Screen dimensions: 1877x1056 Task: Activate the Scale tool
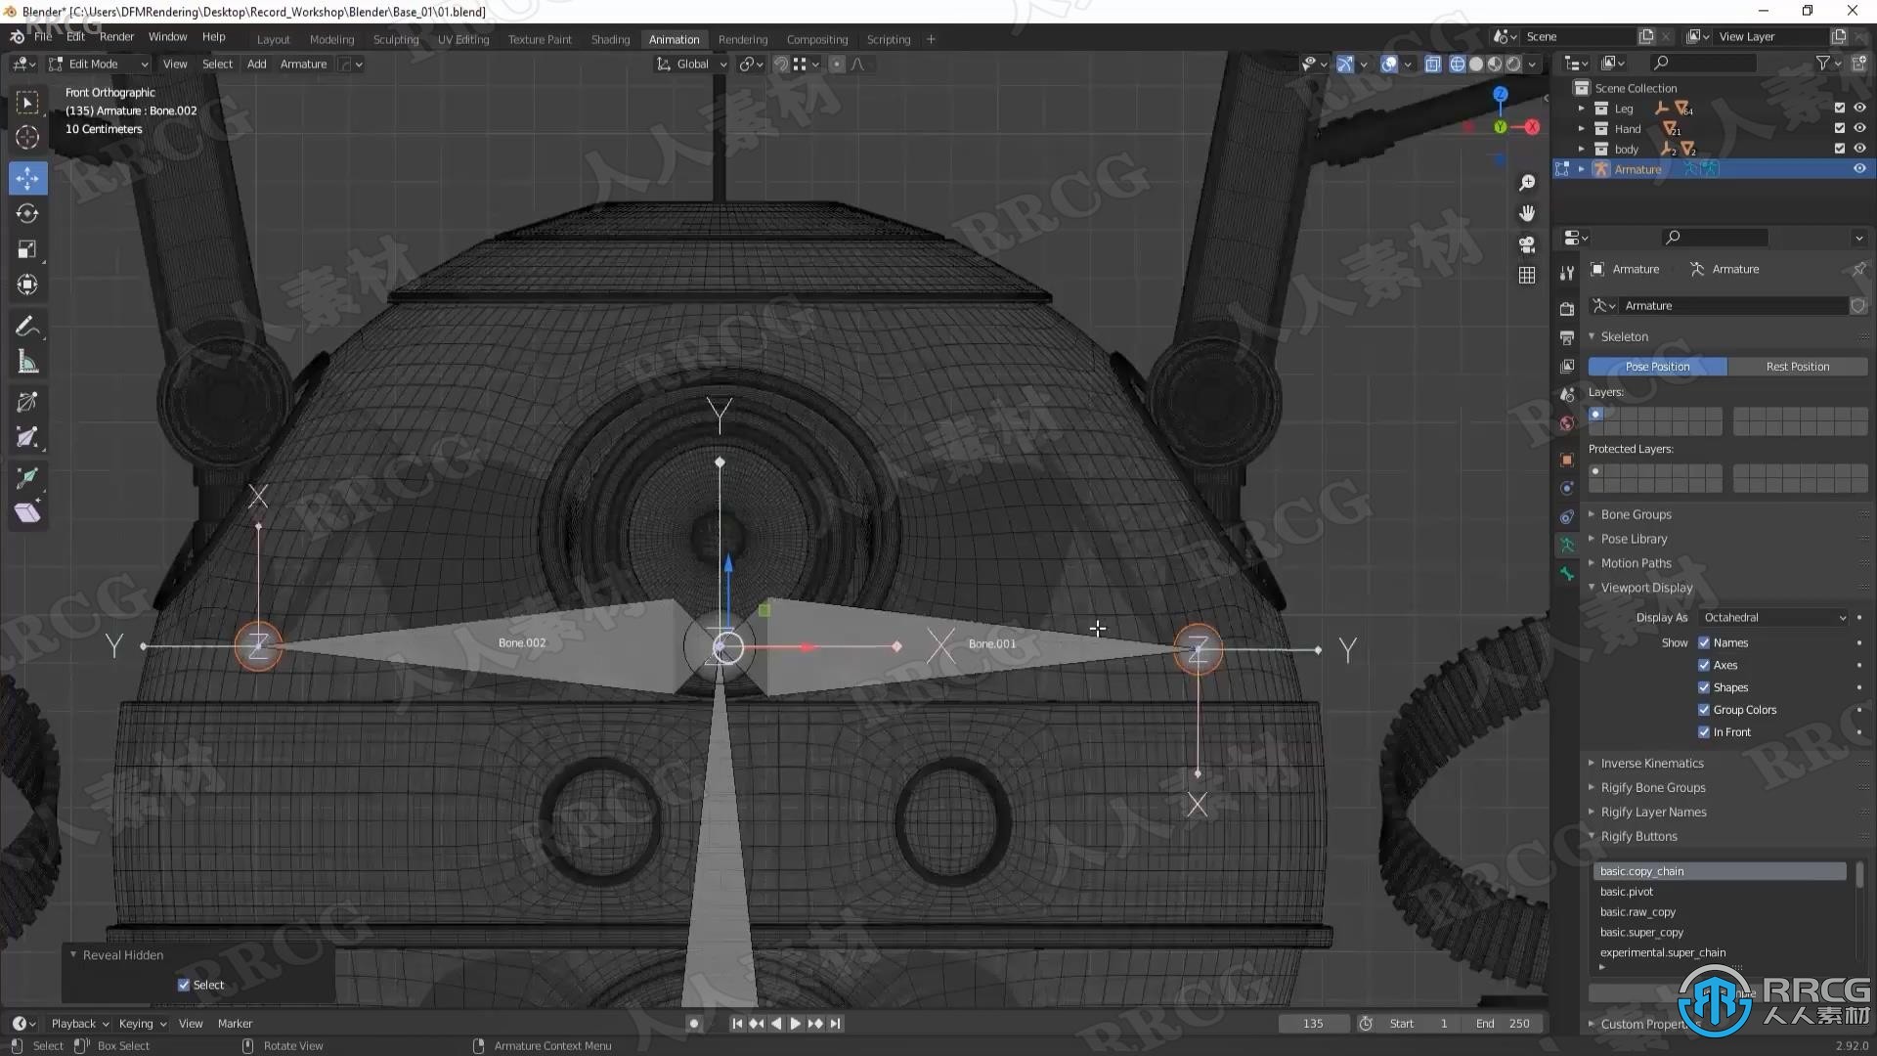[x=27, y=249]
